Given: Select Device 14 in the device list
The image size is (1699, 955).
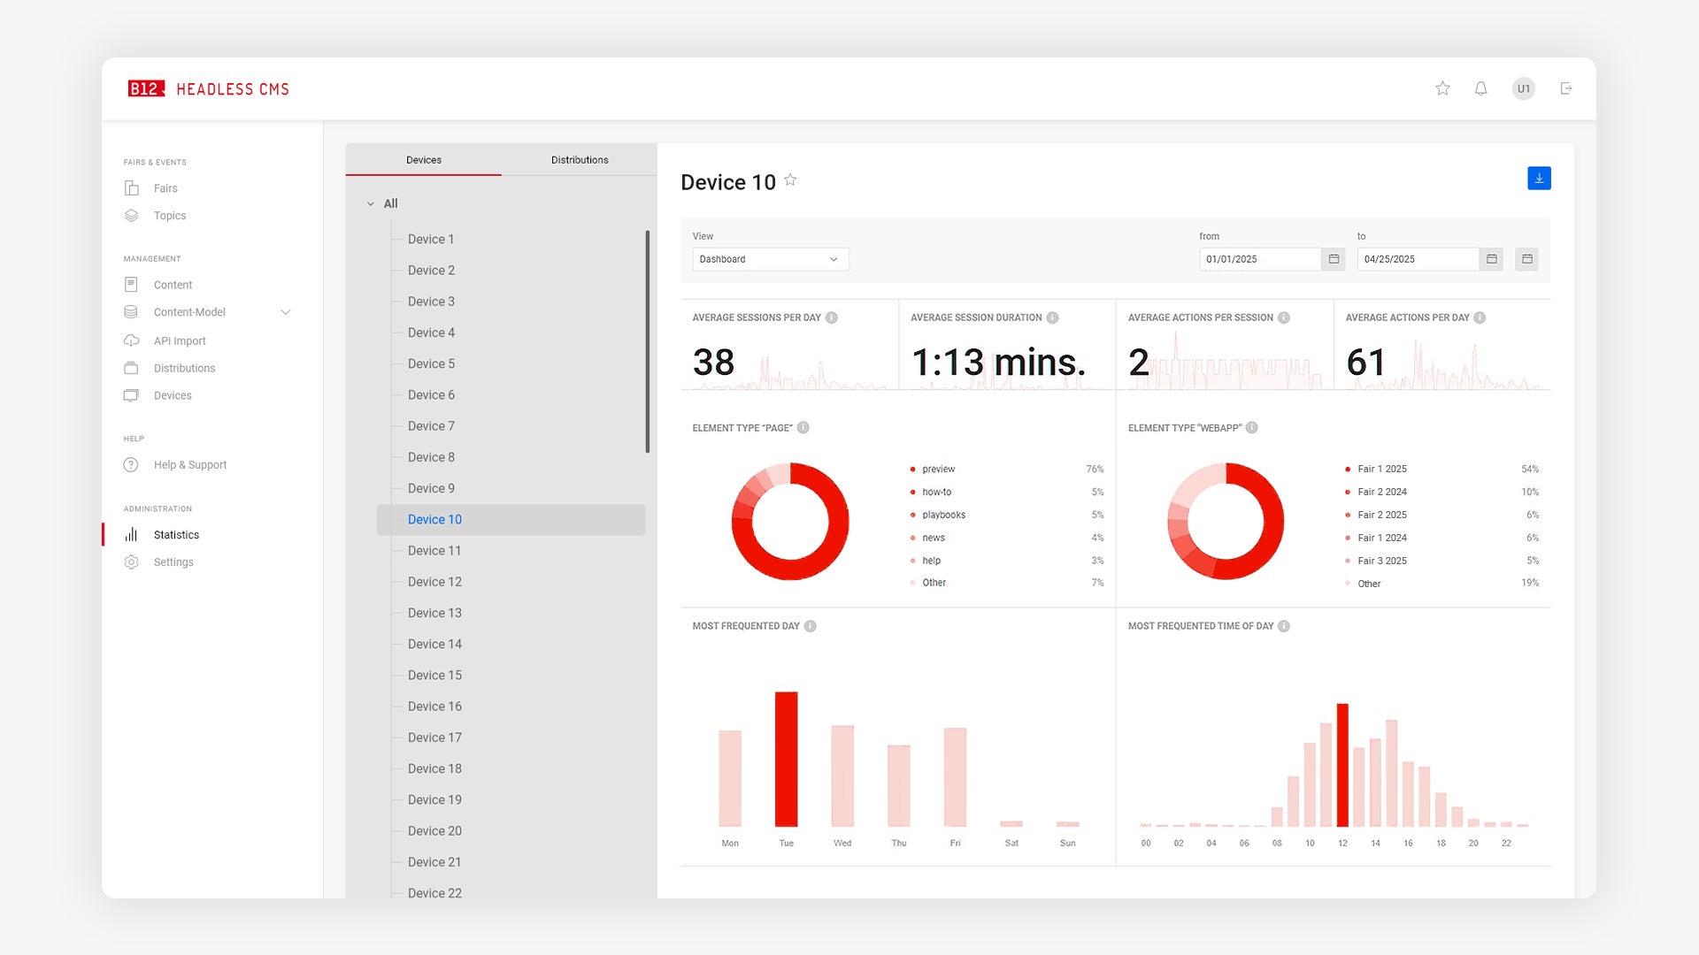Looking at the screenshot, I should (434, 644).
